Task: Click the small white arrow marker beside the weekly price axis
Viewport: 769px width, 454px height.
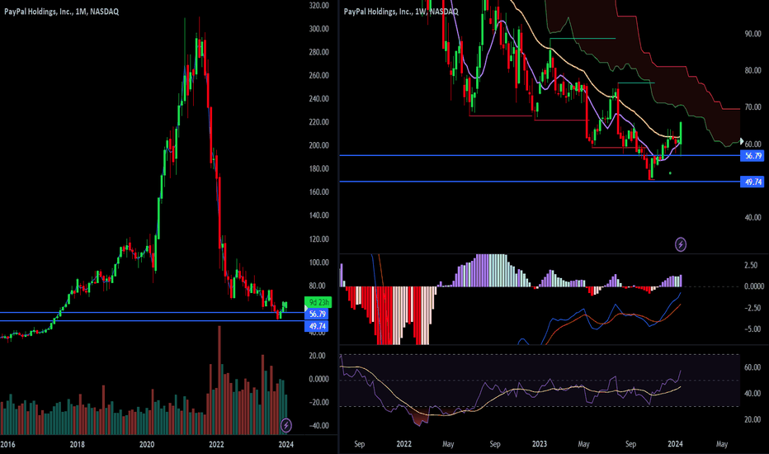Action: 742,141
